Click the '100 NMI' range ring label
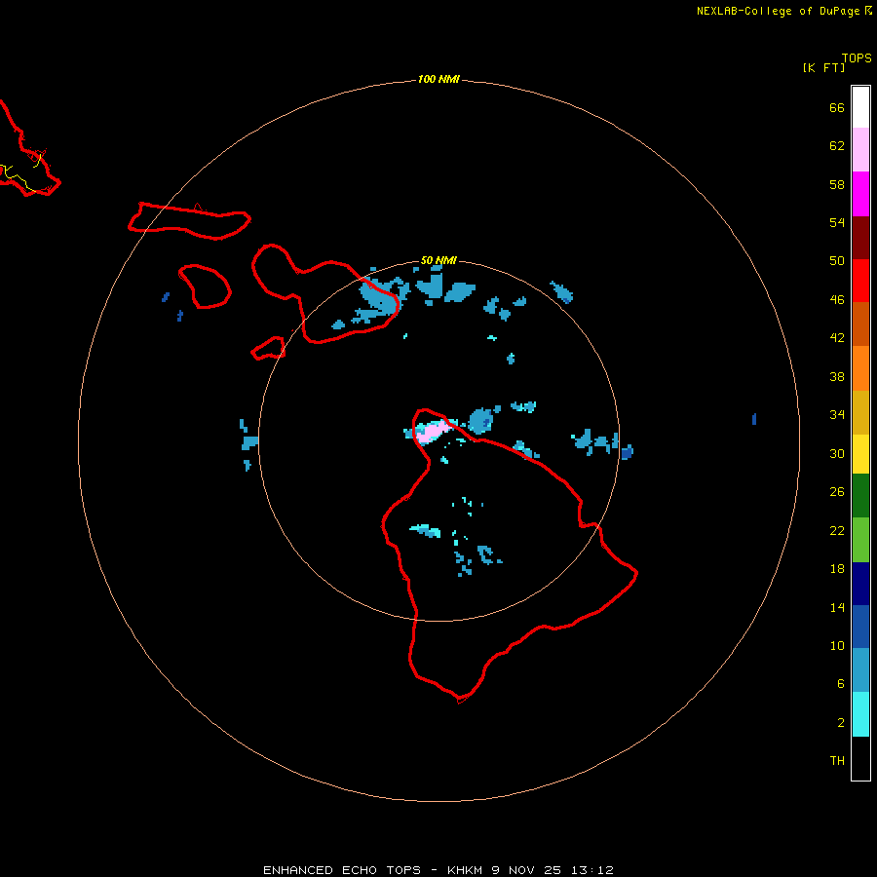877x877 pixels. (x=438, y=79)
